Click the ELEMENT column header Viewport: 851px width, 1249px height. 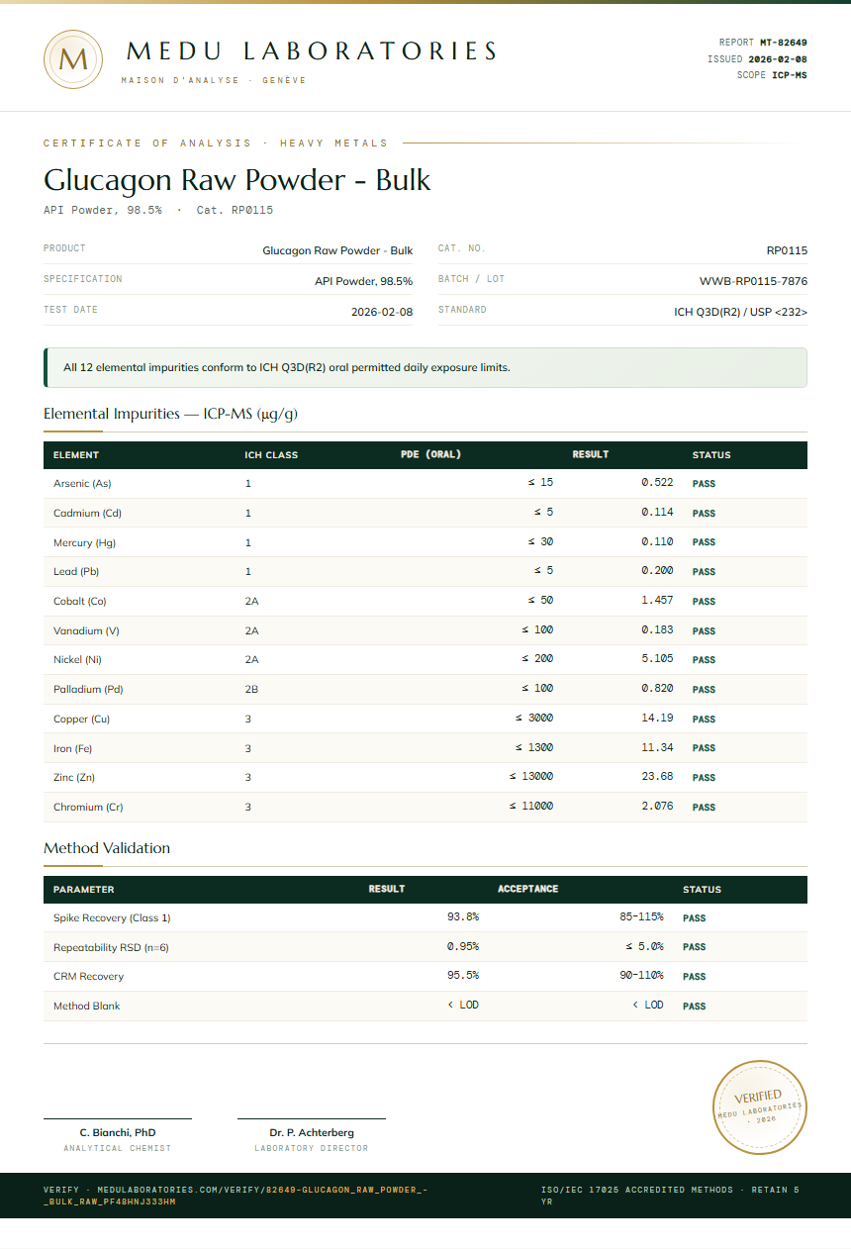(x=76, y=455)
